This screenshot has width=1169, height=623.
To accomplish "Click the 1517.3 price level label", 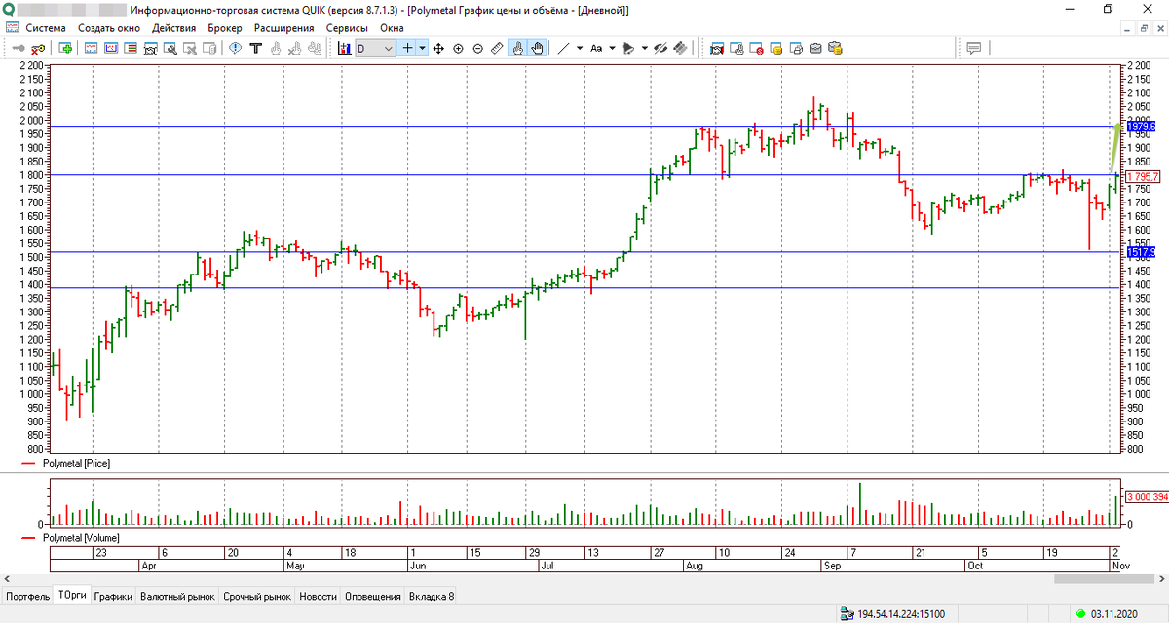I will point(1140,252).
